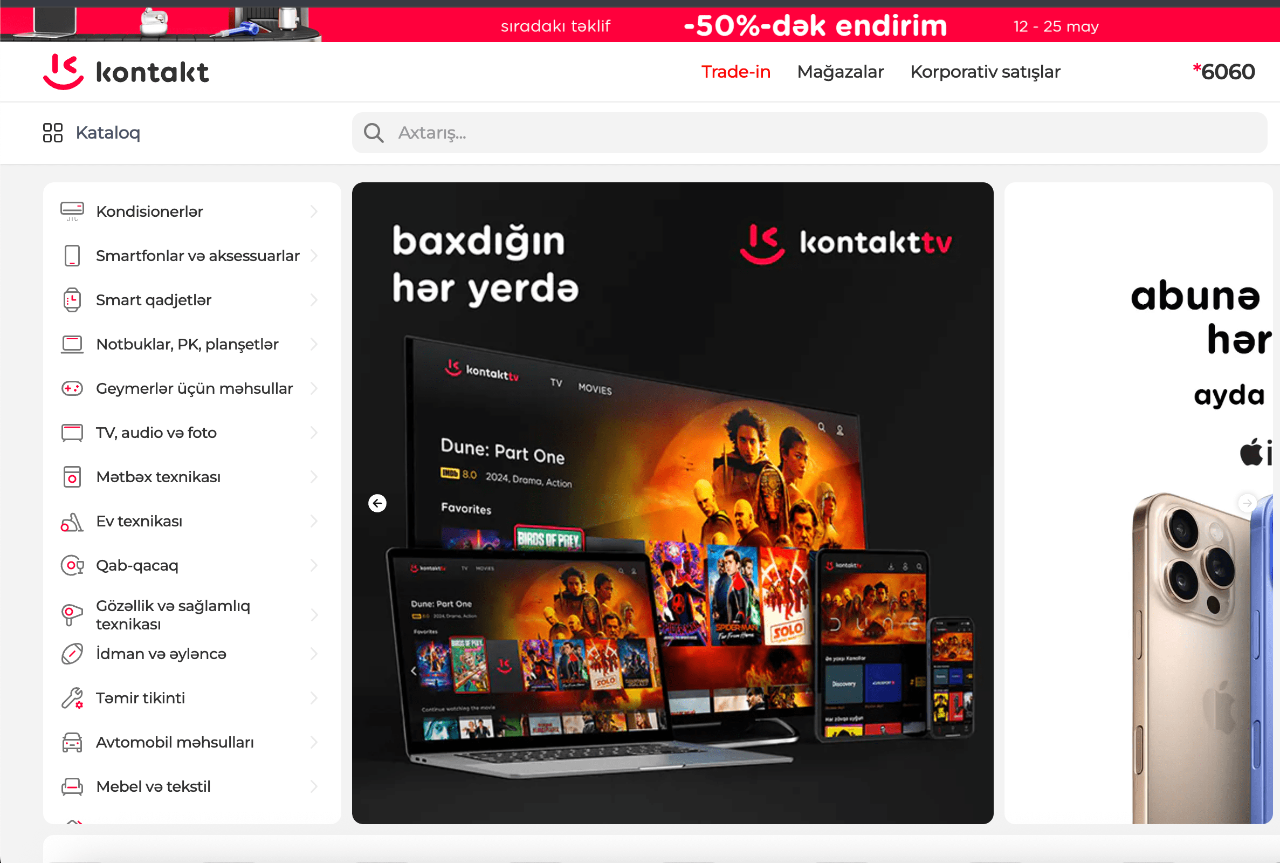1280x863 pixels.
Task: Click the wrench icon beside Təmir tikinti
Action: click(x=72, y=698)
